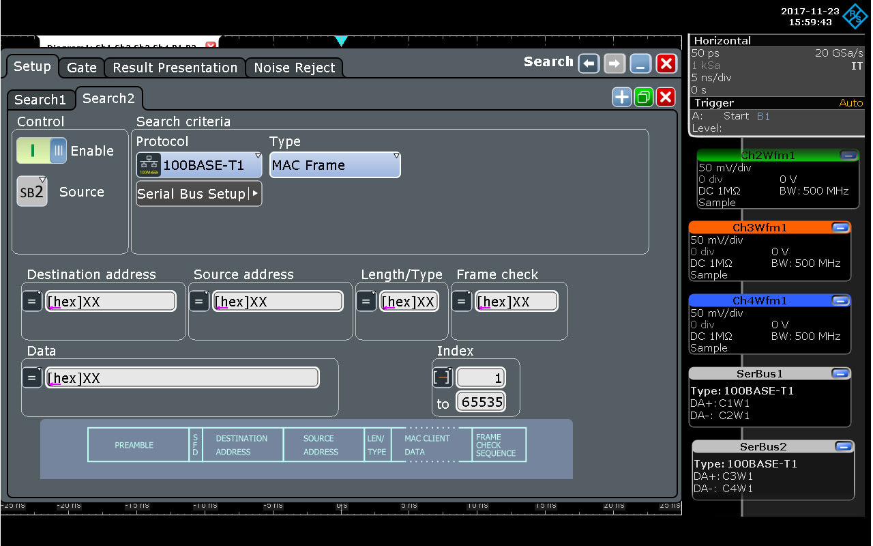Click the red X icon to delete Search2
This screenshot has height=546, width=873.
click(x=665, y=97)
